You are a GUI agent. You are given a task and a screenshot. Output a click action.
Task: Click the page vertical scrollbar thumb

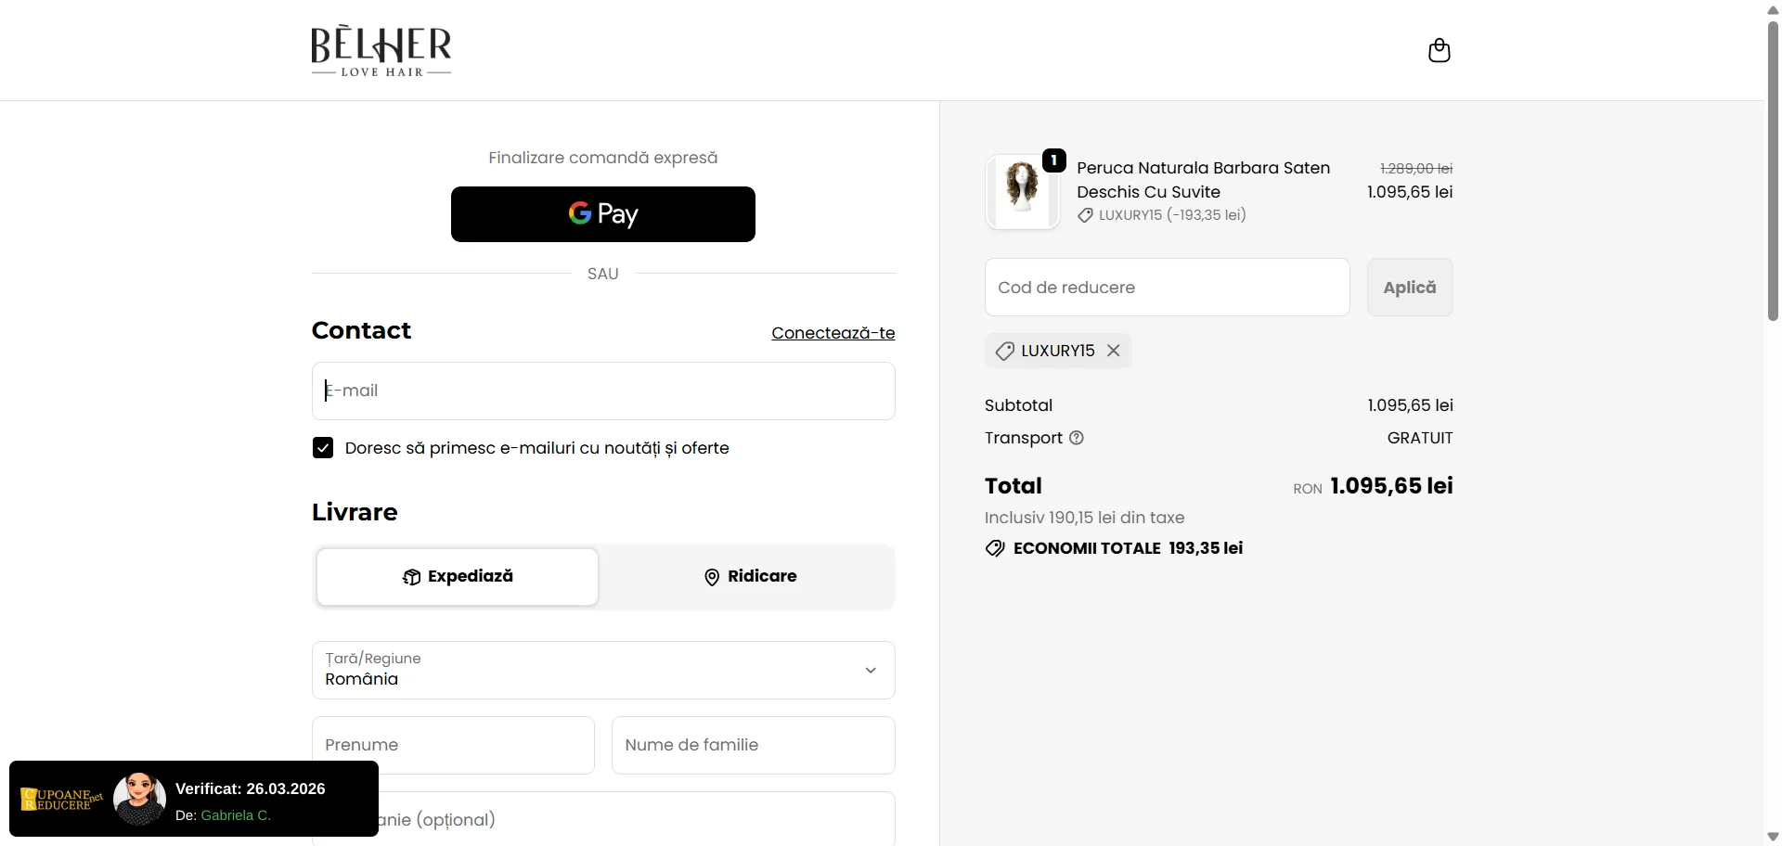click(x=1773, y=167)
